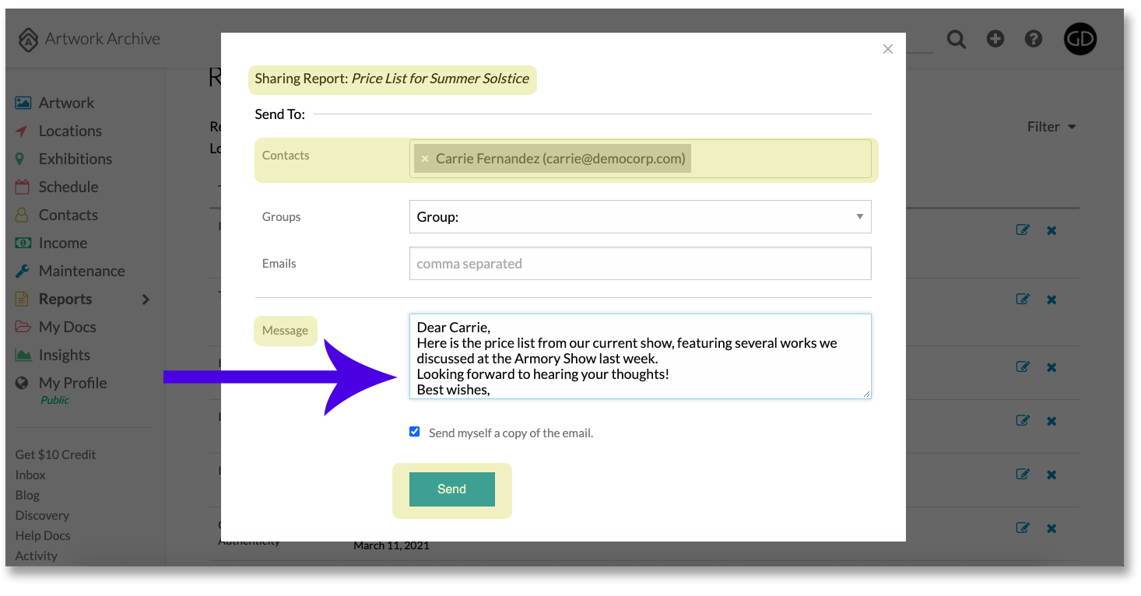
Task: Toggle Send myself a copy checkbox
Action: pos(415,432)
